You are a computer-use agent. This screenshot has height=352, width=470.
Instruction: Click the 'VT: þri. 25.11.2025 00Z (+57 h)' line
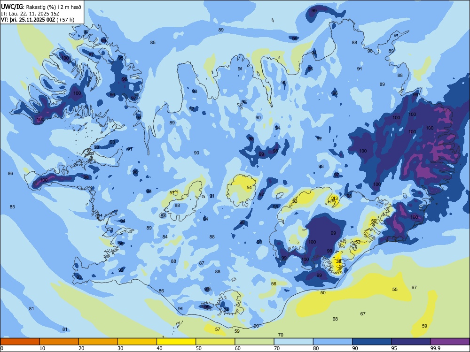(38, 20)
